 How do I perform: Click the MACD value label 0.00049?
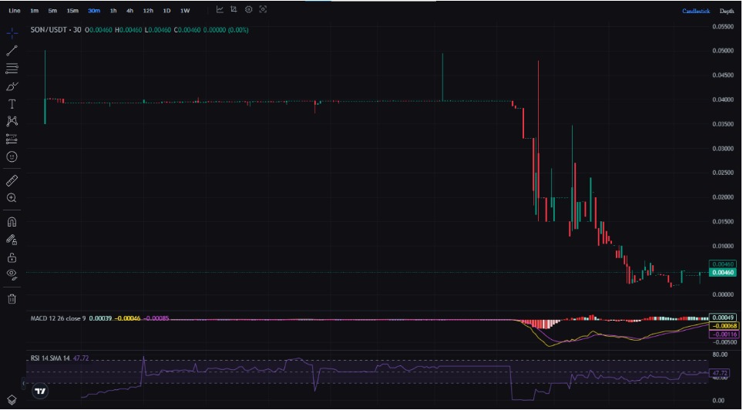[x=722, y=318]
